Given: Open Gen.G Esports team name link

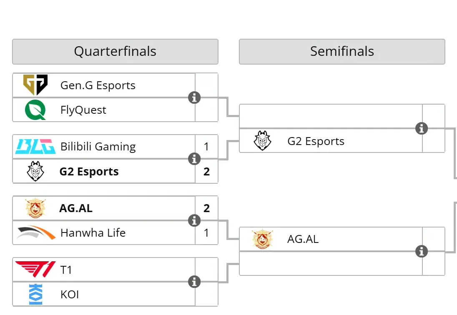Looking at the screenshot, I should tap(98, 85).
